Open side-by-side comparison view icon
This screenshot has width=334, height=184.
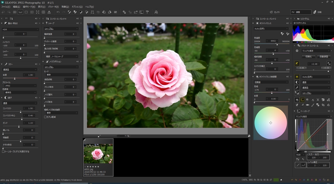click(32, 12)
